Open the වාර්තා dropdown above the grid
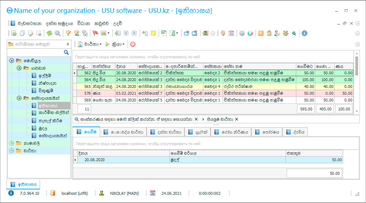This screenshot has height=203, width=366. (x=93, y=44)
